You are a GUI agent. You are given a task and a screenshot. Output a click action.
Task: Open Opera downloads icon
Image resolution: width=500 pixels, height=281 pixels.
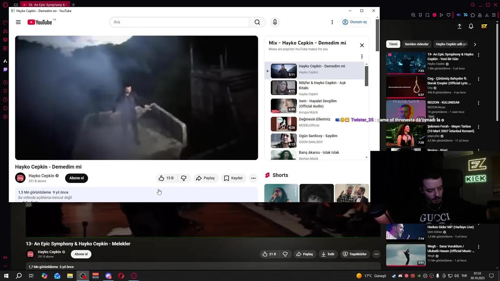click(x=487, y=15)
